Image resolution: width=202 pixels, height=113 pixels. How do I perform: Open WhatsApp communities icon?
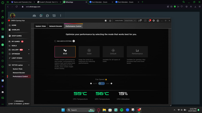34,16
